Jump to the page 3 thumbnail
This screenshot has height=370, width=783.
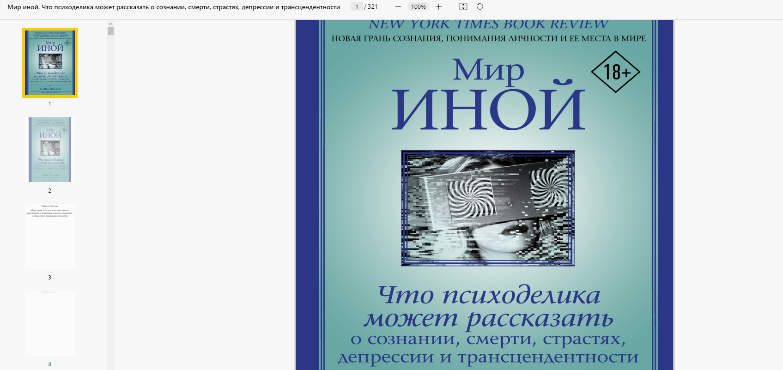(x=50, y=237)
